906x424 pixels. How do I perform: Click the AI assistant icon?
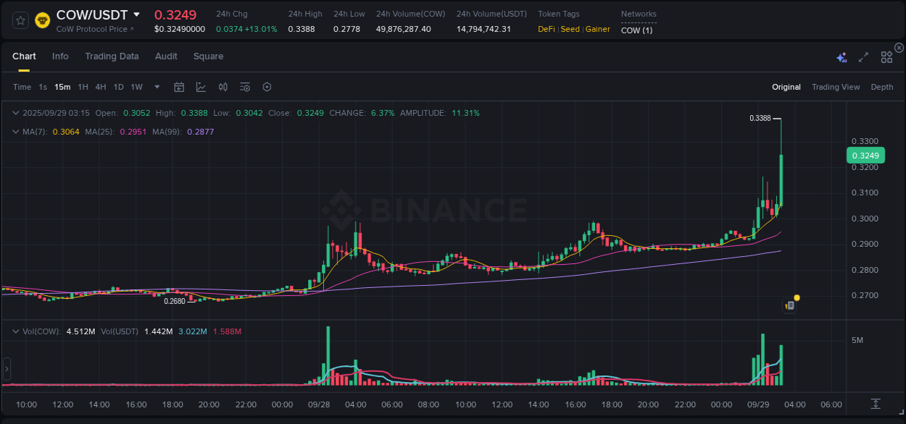point(841,56)
